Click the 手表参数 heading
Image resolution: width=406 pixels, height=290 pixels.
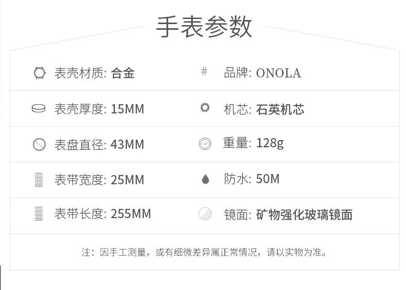point(204,27)
